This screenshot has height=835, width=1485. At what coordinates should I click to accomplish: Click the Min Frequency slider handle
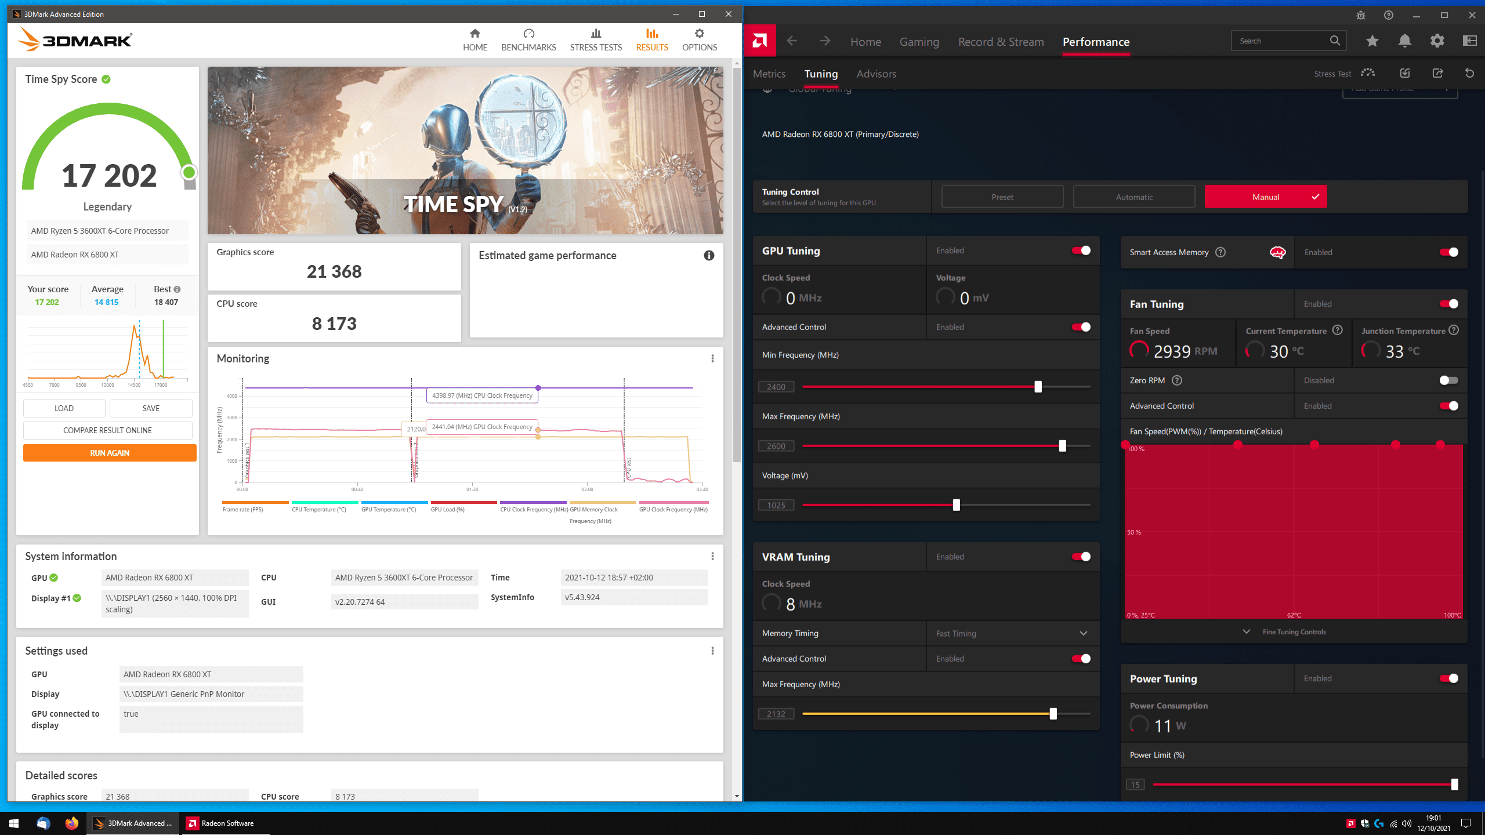(1038, 387)
